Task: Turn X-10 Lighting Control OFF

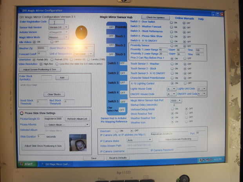Action: [185, 83]
